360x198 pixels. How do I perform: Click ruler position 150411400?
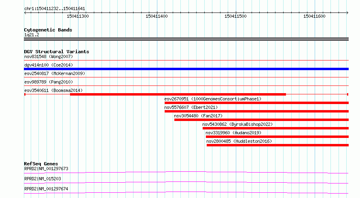pyautogui.click(x=157, y=16)
